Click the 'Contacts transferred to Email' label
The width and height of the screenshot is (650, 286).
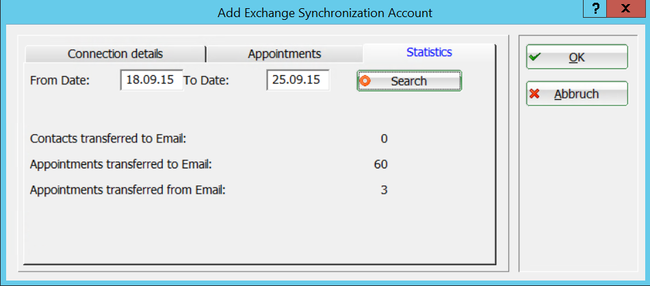pos(108,139)
